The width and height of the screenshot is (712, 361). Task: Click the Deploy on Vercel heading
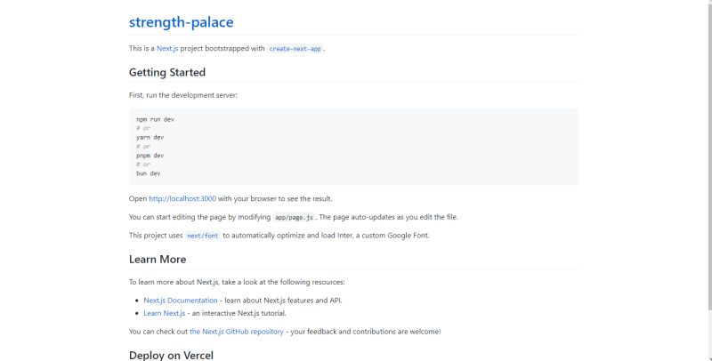pos(171,355)
